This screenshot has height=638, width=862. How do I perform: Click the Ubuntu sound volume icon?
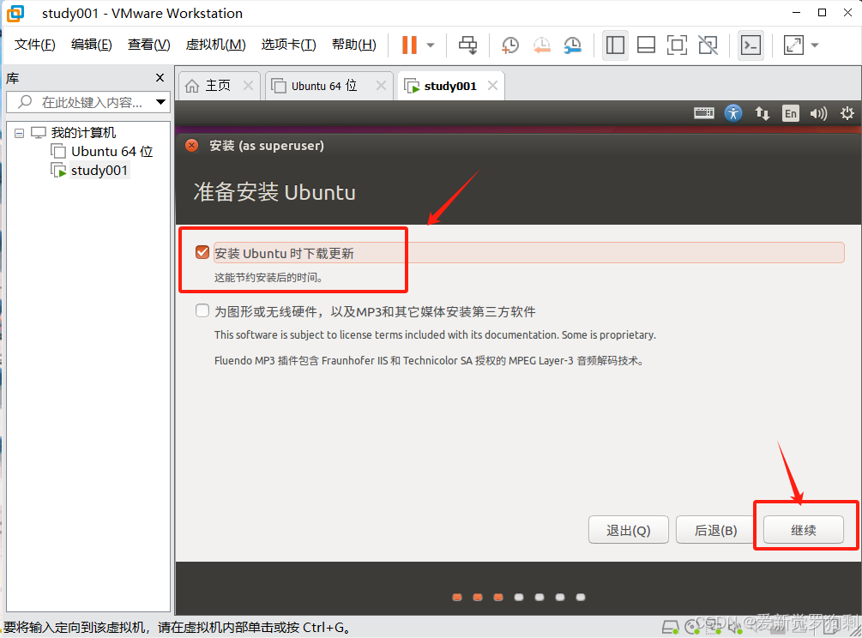[818, 113]
